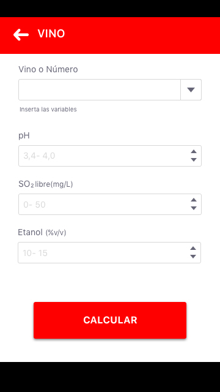Image resolution: width=220 pixels, height=392 pixels.
Task: Focus the pH input field
Action: coord(110,156)
